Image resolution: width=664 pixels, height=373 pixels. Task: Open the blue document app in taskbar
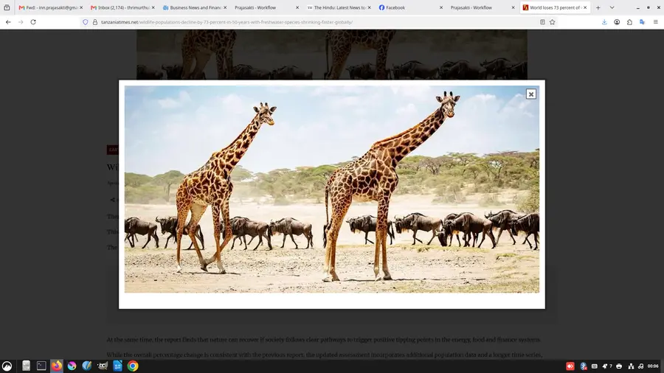point(117,366)
